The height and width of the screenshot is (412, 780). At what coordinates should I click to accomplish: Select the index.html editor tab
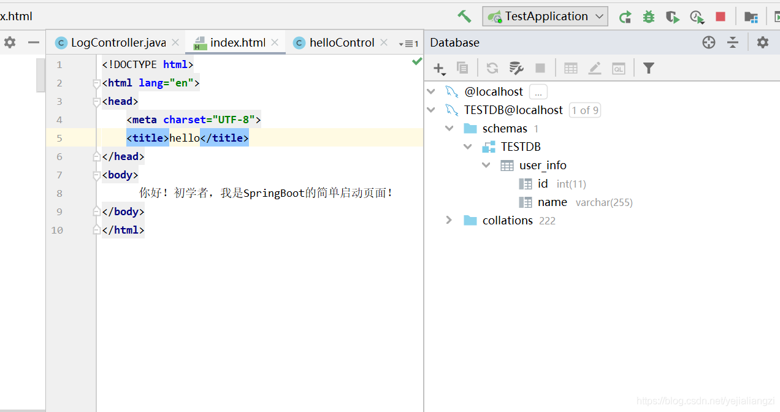point(237,42)
